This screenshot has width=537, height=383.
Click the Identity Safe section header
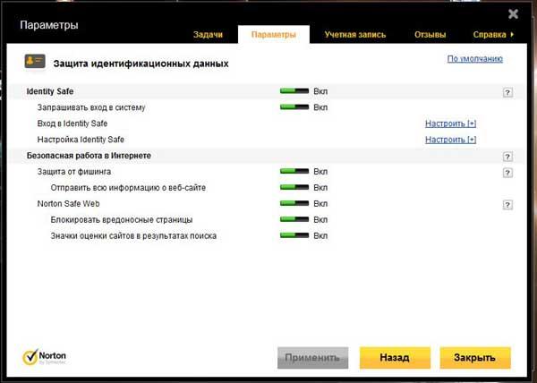pyautogui.click(x=50, y=91)
